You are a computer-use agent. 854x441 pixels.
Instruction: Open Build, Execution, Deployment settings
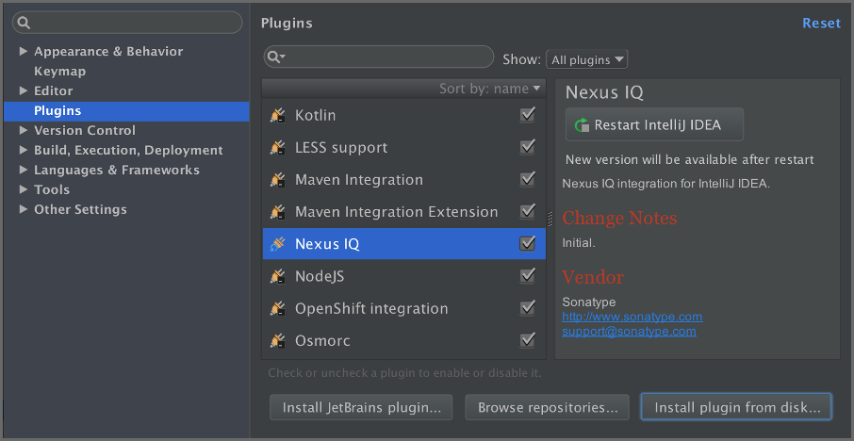pos(128,150)
